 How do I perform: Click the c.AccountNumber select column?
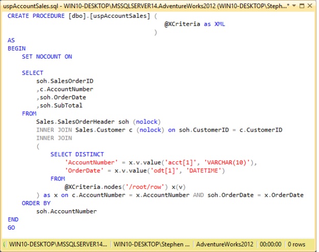66,89
